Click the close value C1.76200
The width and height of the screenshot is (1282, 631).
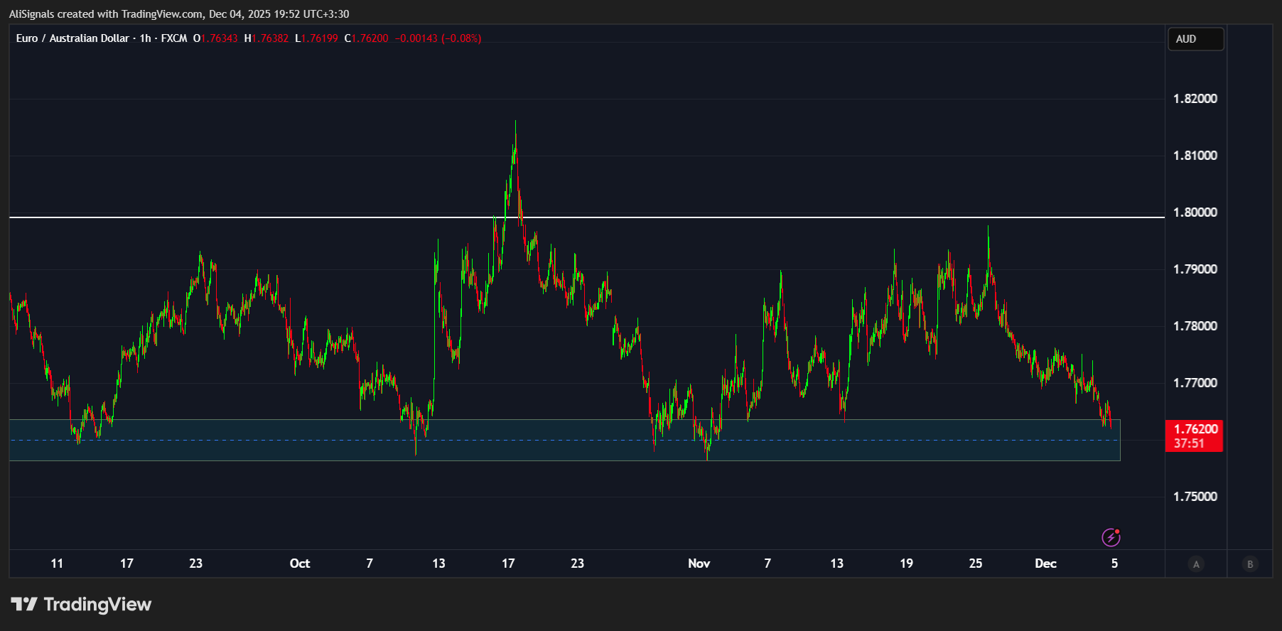click(366, 38)
